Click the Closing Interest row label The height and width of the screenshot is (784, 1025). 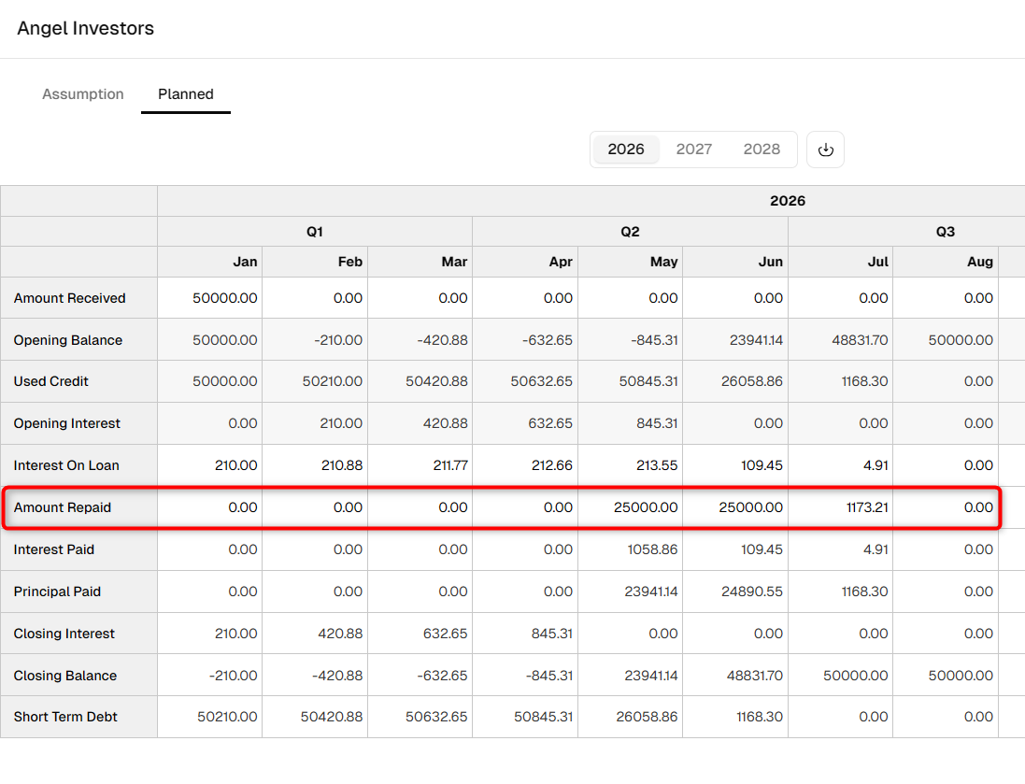(64, 634)
